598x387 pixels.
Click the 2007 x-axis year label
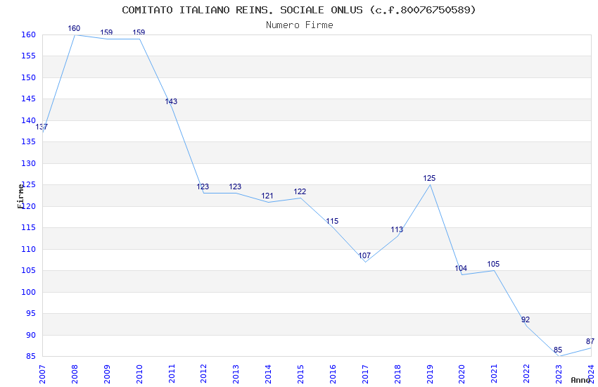click(42, 374)
